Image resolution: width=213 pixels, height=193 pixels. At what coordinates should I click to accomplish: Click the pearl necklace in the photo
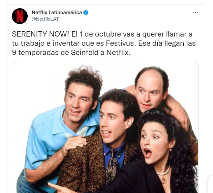(x=164, y=171)
